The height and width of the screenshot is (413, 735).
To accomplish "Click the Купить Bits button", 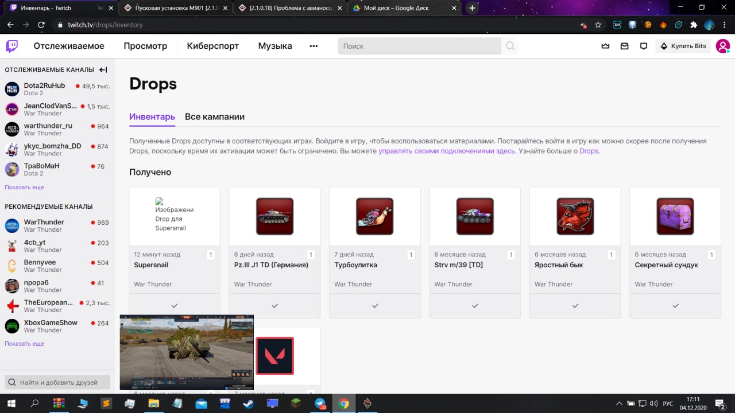I will [683, 46].
